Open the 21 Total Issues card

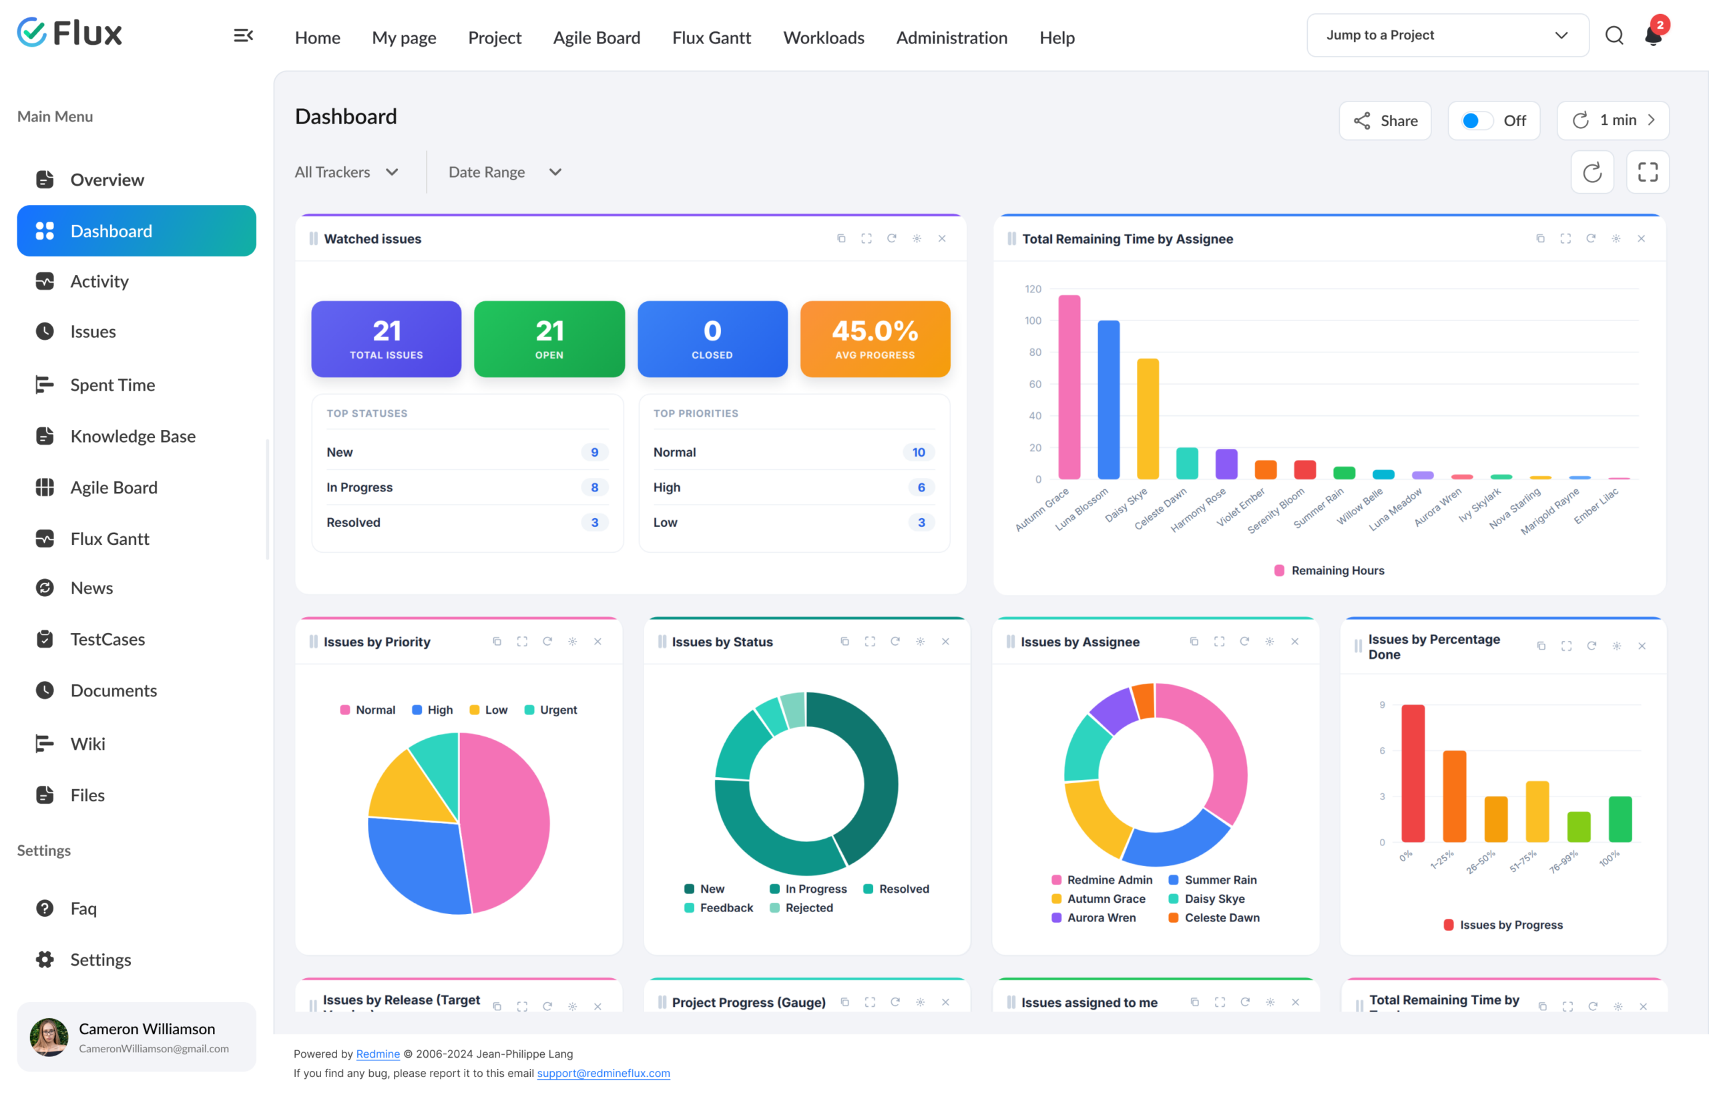point(386,339)
